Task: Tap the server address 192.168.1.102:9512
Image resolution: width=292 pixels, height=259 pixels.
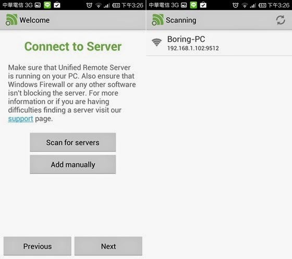Action: click(x=193, y=48)
